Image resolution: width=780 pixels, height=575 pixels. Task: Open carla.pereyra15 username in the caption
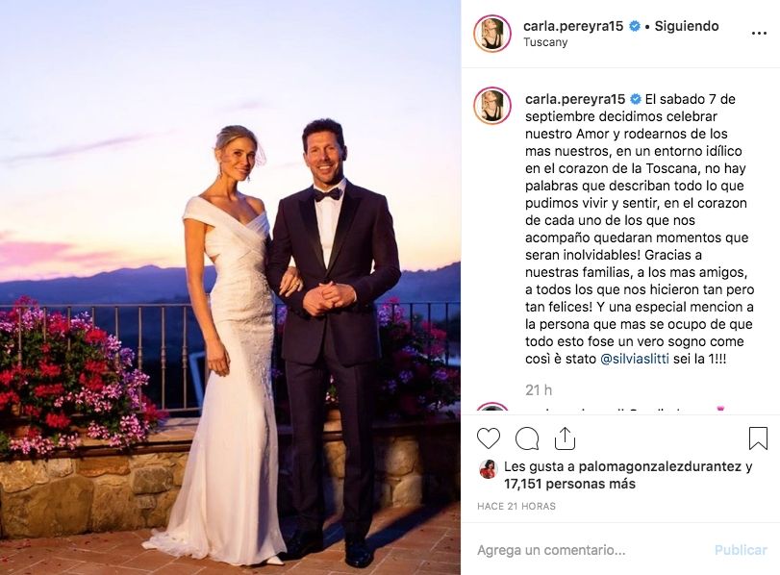pyautogui.click(x=574, y=99)
